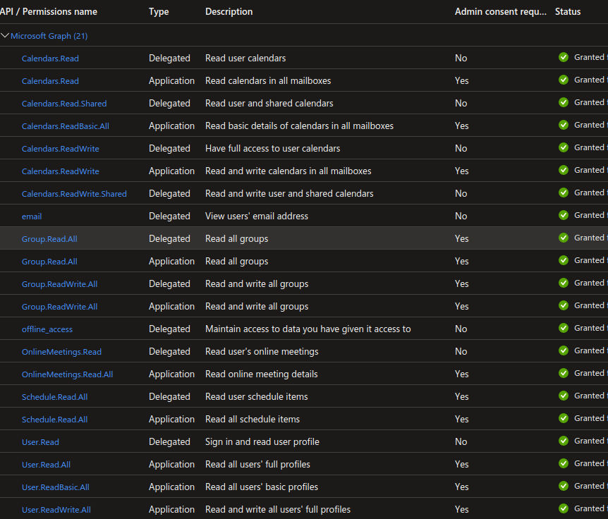
Task: Select 'Read all users' basic profiles' description
Action: pos(262,487)
